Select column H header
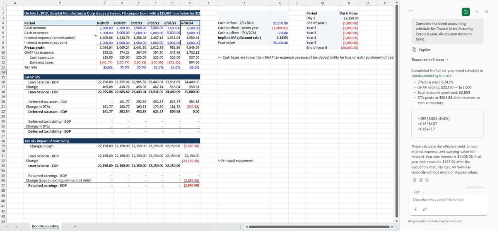 190,3
